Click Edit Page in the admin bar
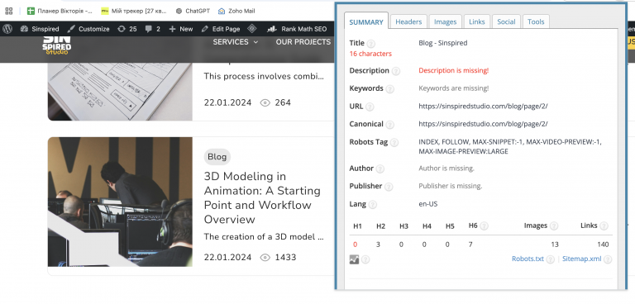Screen dimensions: 635x304 [x=221, y=29]
